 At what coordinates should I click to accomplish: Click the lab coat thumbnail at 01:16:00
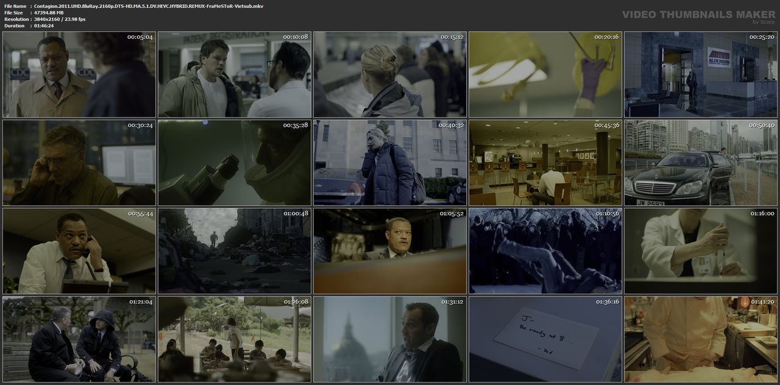(x=701, y=251)
